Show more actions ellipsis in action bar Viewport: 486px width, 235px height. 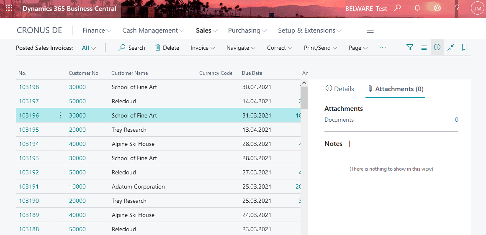pos(383,47)
